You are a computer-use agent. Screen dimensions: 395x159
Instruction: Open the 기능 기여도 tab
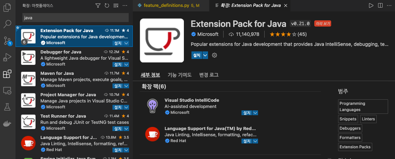pyautogui.click(x=180, y=74)
